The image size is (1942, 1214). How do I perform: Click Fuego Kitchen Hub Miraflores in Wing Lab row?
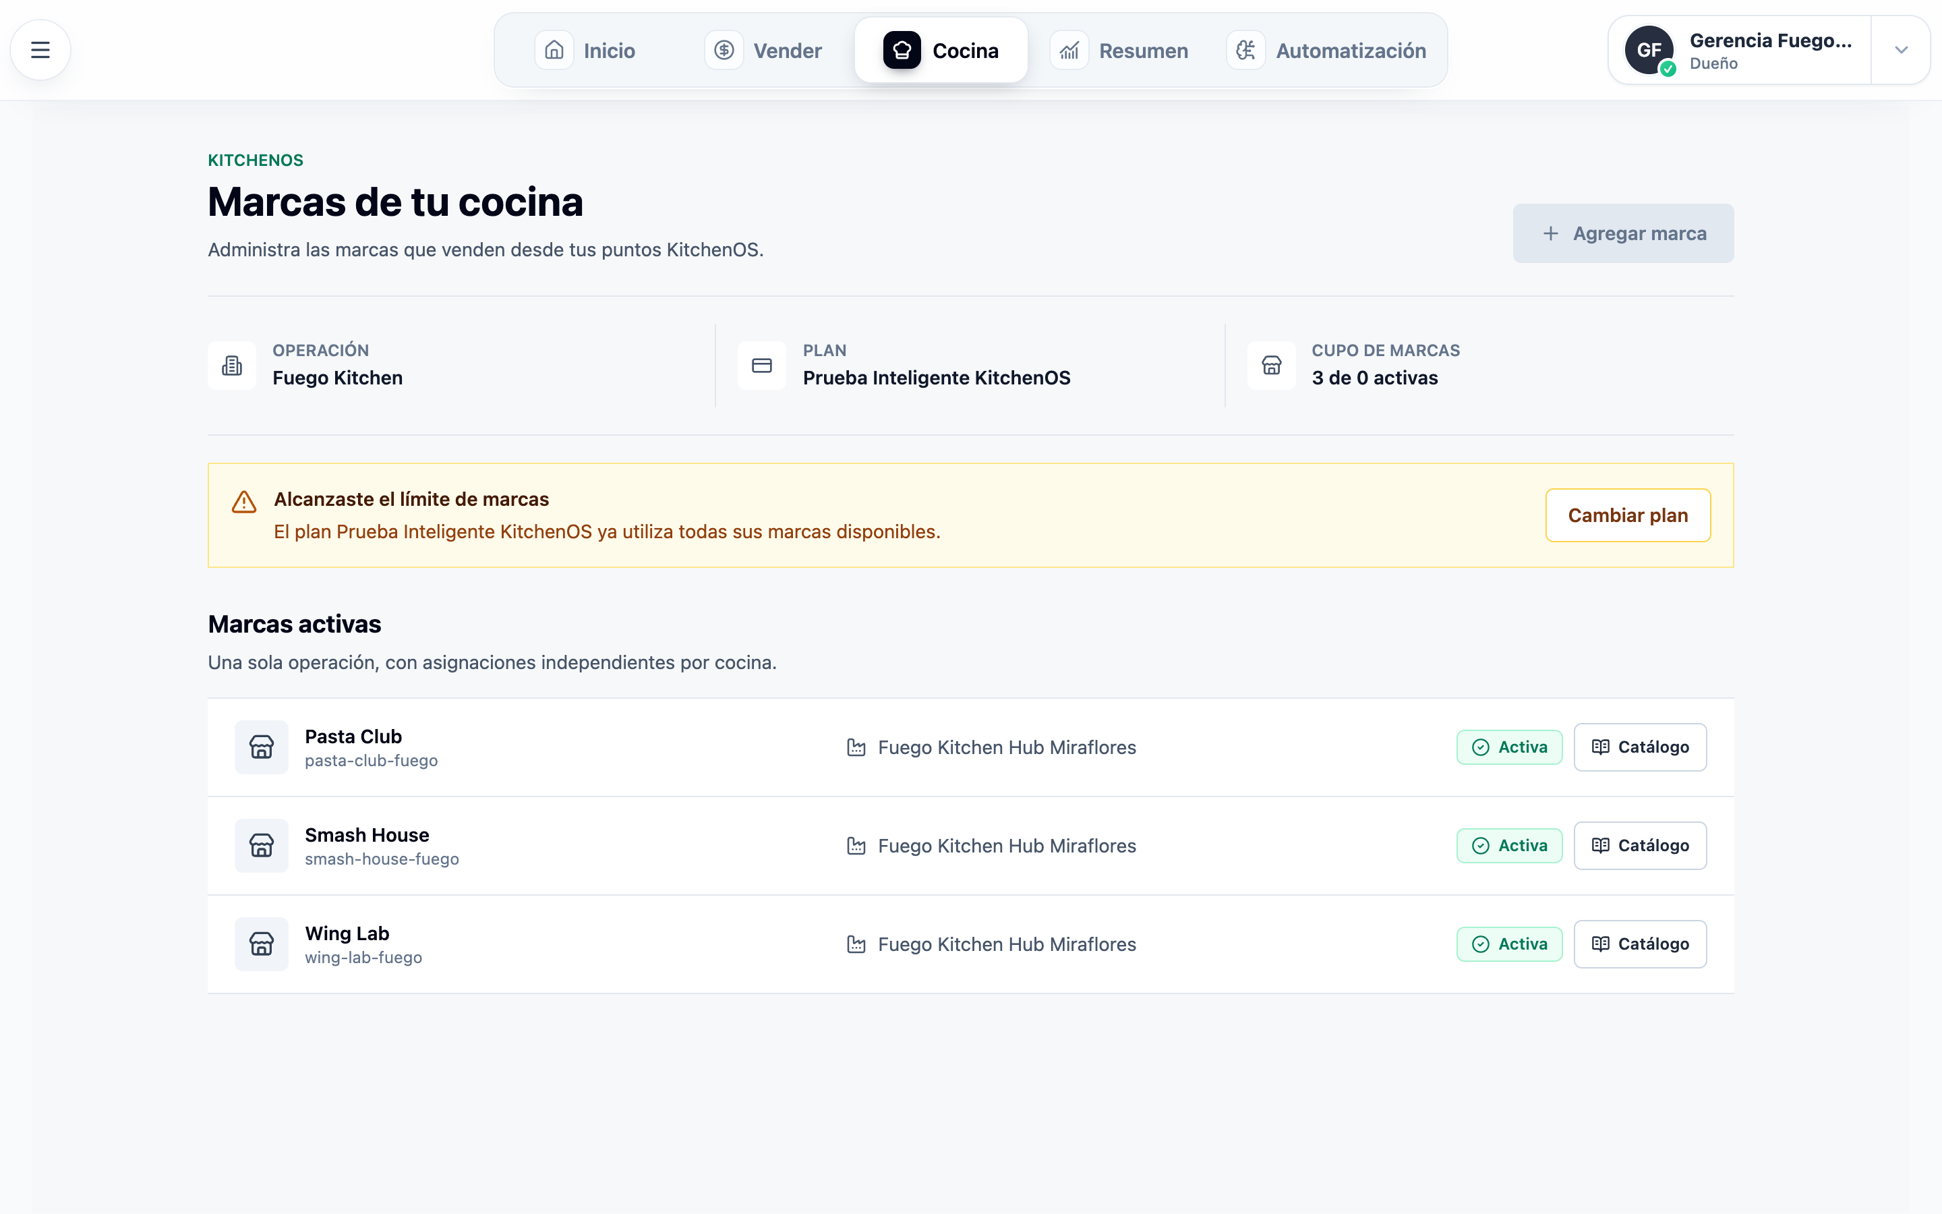[x=1007, y=944]
